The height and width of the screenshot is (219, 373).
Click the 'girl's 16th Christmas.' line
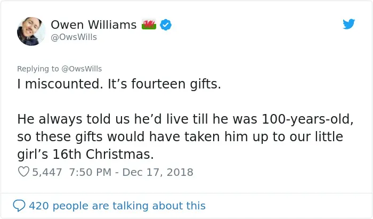coord(85,155)
